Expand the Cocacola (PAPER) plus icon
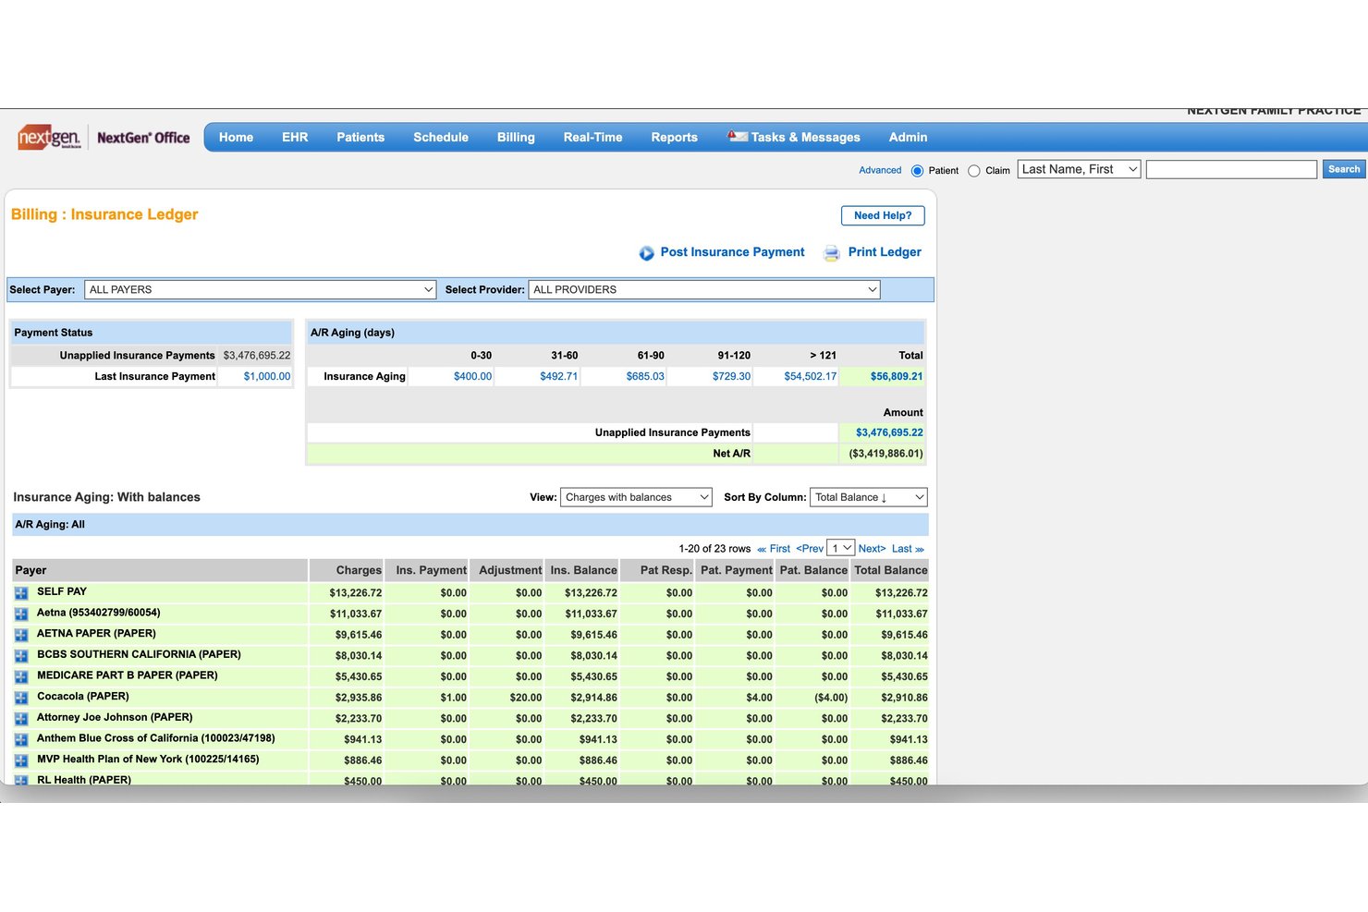 pos(21,699)
